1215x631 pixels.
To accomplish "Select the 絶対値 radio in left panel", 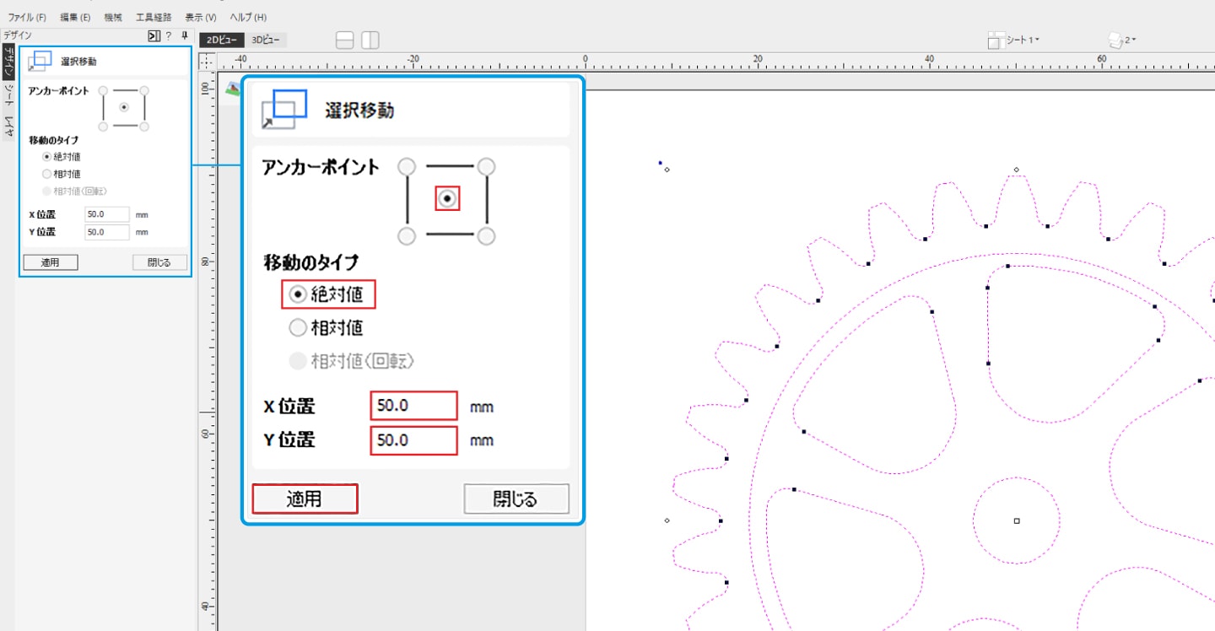I will point(46,157).
